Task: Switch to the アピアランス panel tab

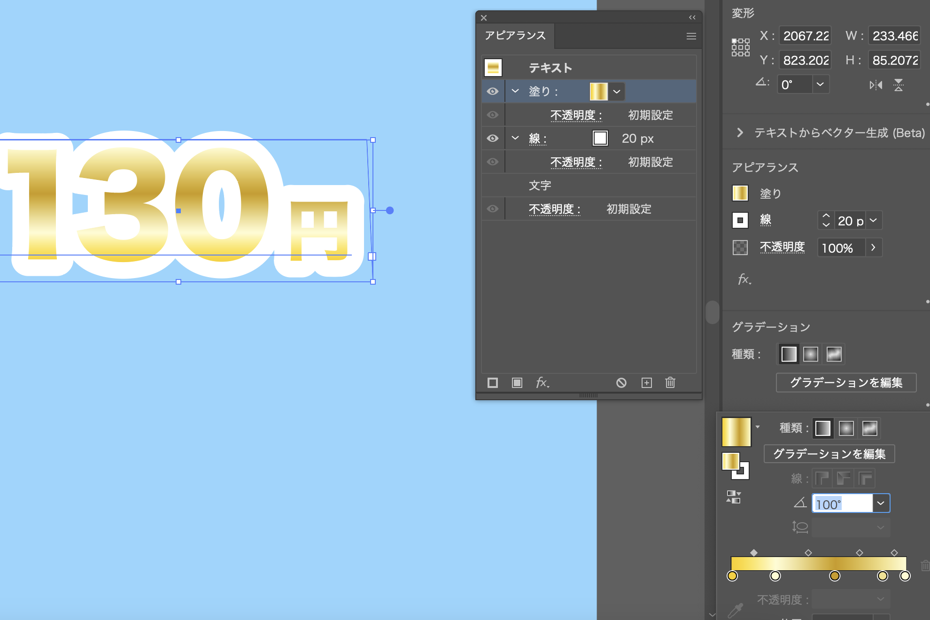Action: [x=514, y=35]
